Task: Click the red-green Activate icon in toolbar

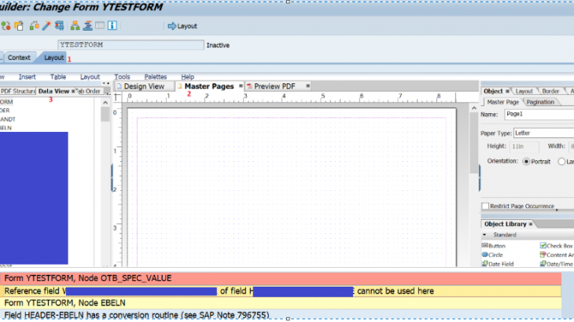Action: (x=6, y=26)
